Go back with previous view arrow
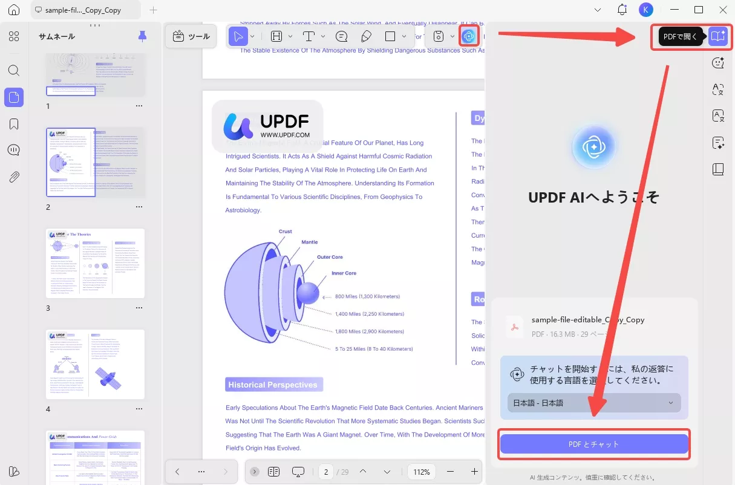The height and width of the screenshot is (485, 735). pos(177,472)
